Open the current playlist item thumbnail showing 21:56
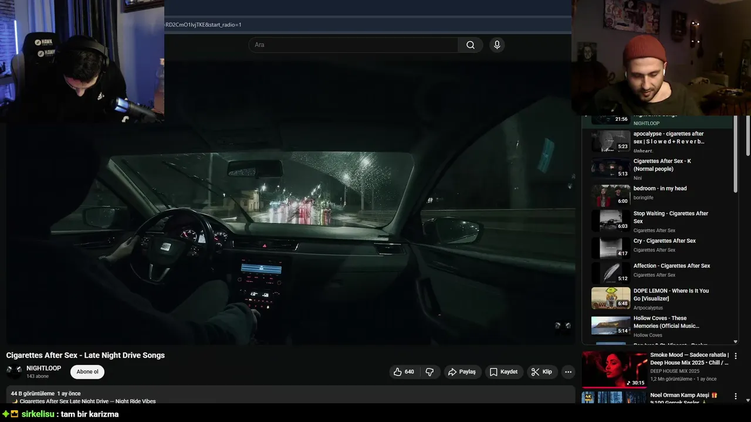Viewport: 751px width, 422px height. (x=611, y=120)
